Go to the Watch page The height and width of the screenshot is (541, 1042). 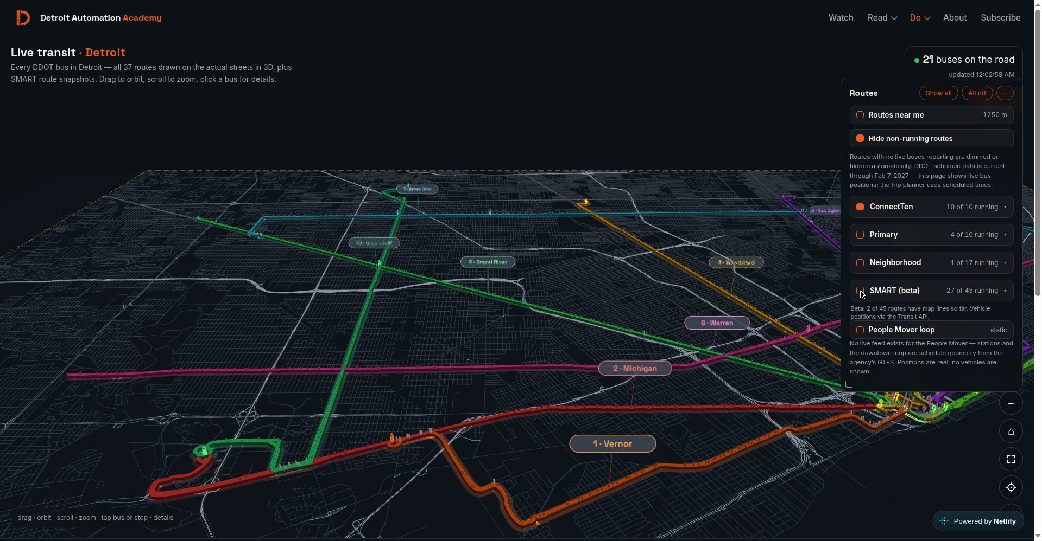coord(841,18)
